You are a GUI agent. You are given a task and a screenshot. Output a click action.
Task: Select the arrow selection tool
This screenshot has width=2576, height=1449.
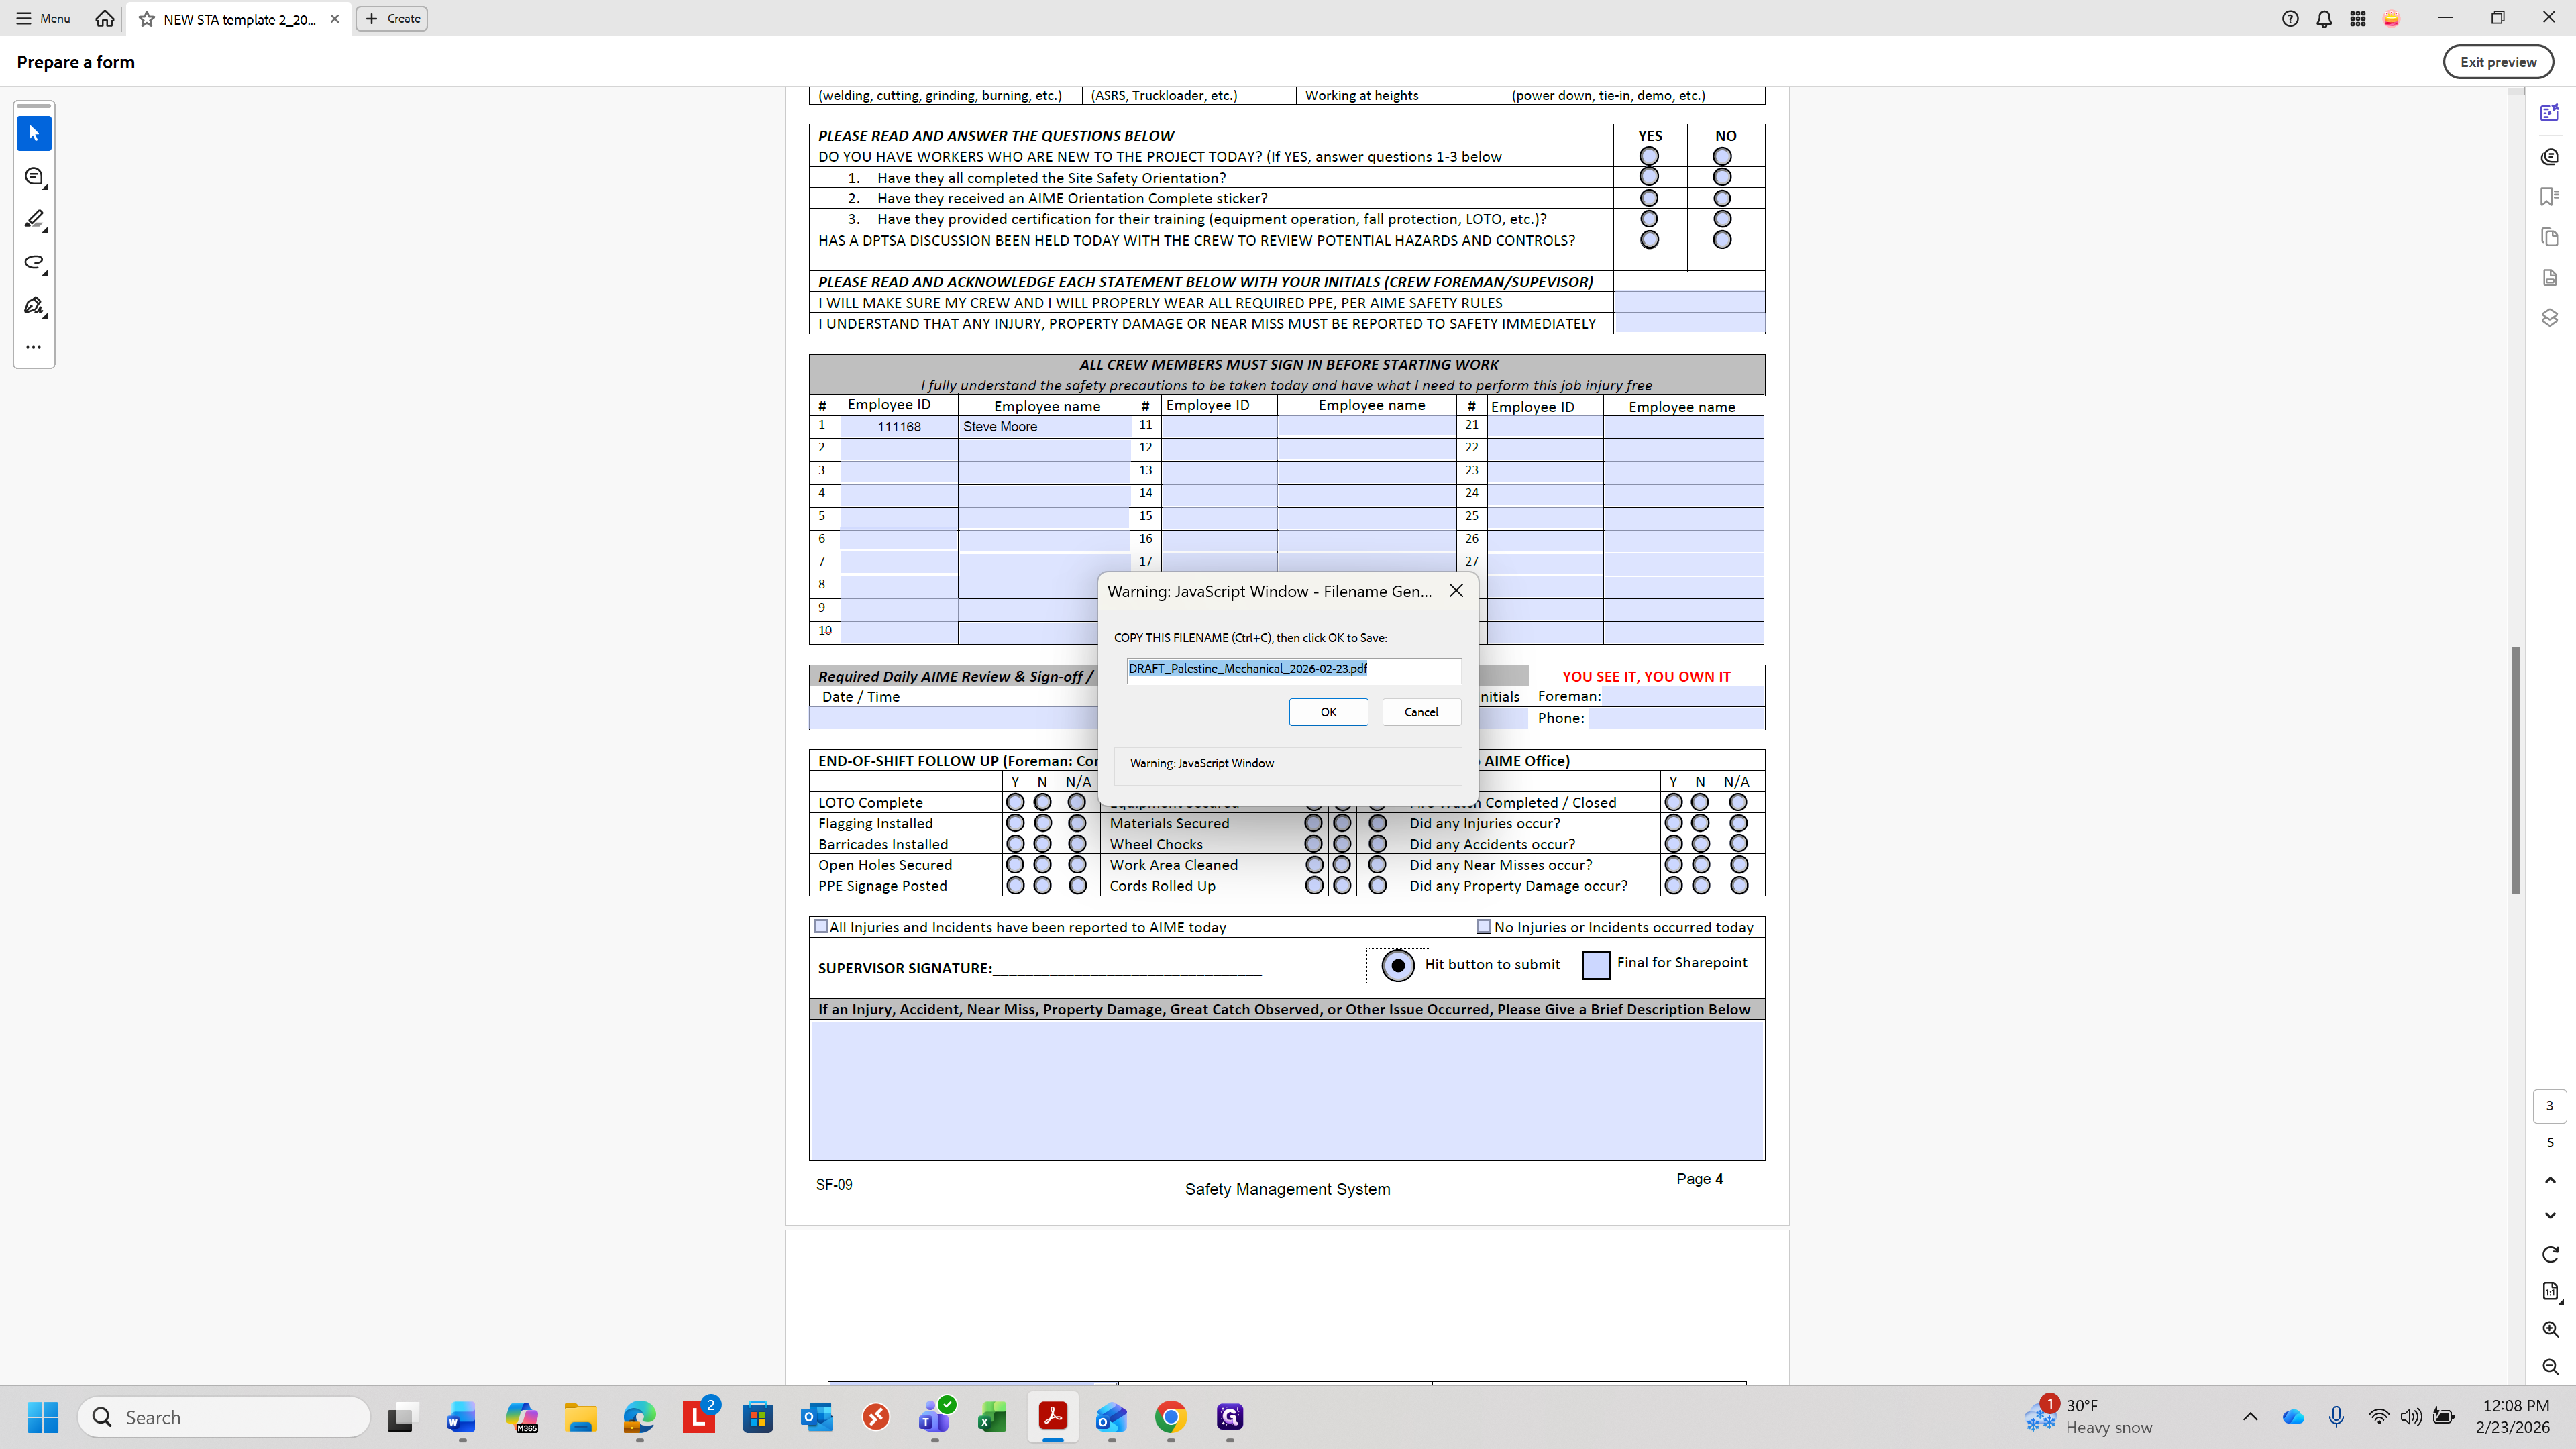tap(34, 133)
